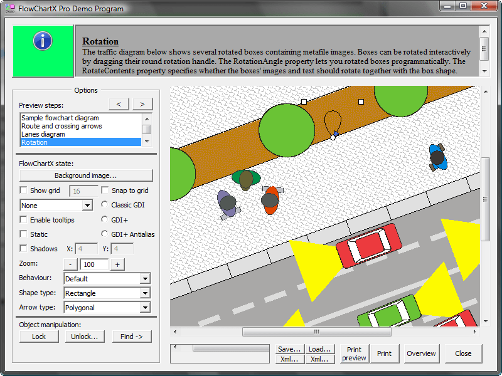Click the grid size field showing 16
Viewport: 502px width, 376px height.
pyautogui.click(x=83, y=191)
